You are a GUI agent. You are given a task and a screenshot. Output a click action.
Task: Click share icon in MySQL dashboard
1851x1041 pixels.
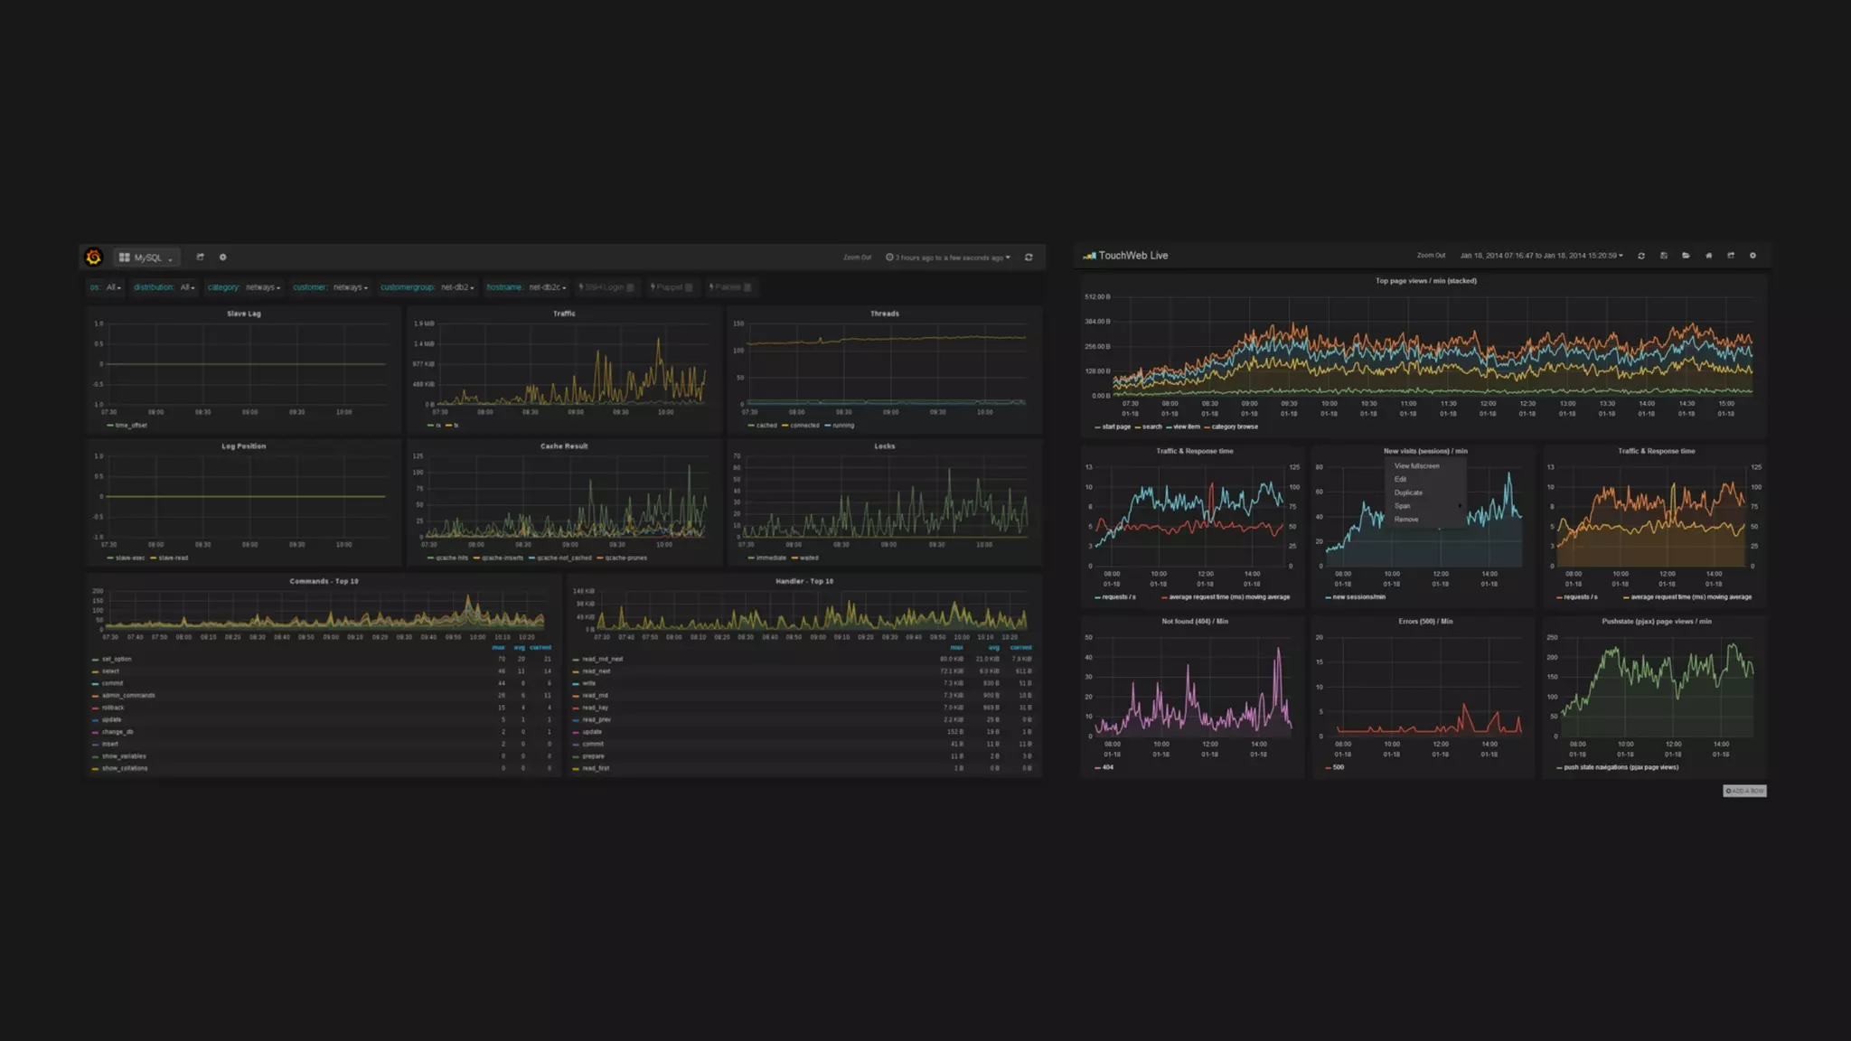coord(201,258)
